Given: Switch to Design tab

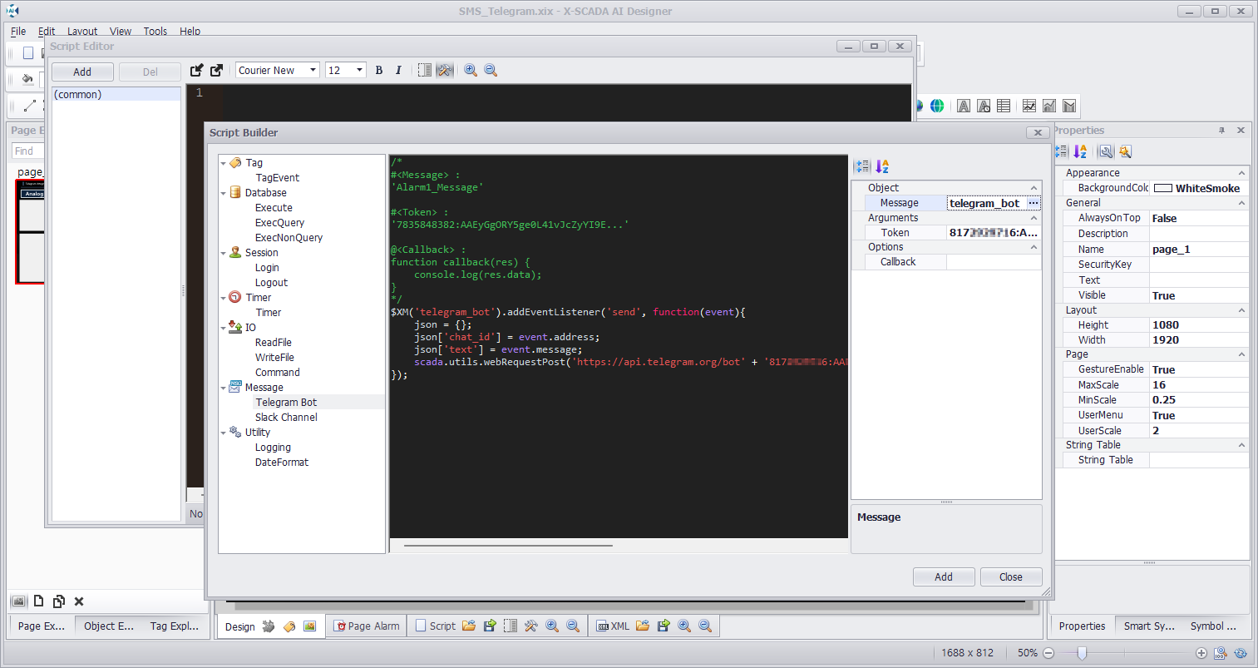Looking at the screenshot, I should pos(239,627).
